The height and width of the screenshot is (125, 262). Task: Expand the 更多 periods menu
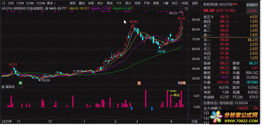coord(51,3)
